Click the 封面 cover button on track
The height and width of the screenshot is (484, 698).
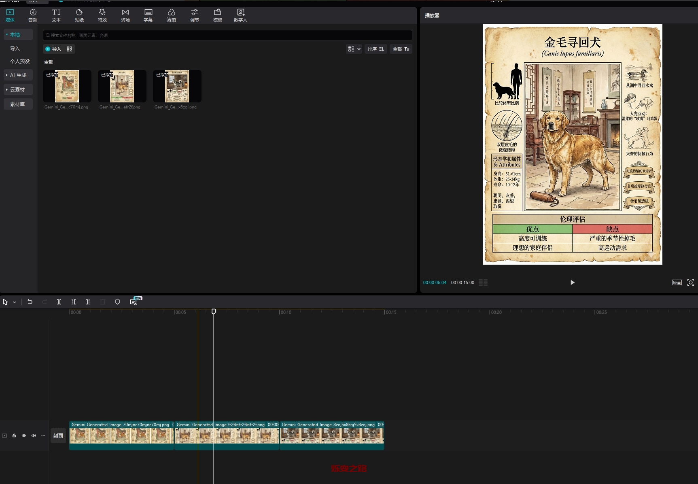(x=58, y=436)
